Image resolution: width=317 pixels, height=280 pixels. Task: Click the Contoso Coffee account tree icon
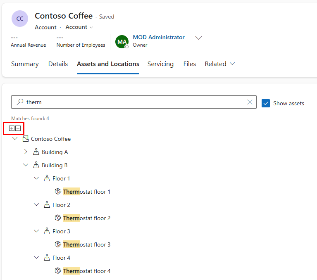pos(26,139)
